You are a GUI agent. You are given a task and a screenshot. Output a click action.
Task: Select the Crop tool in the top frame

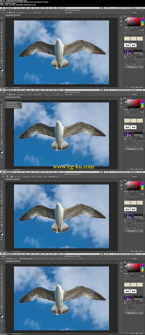click(1, 27)
